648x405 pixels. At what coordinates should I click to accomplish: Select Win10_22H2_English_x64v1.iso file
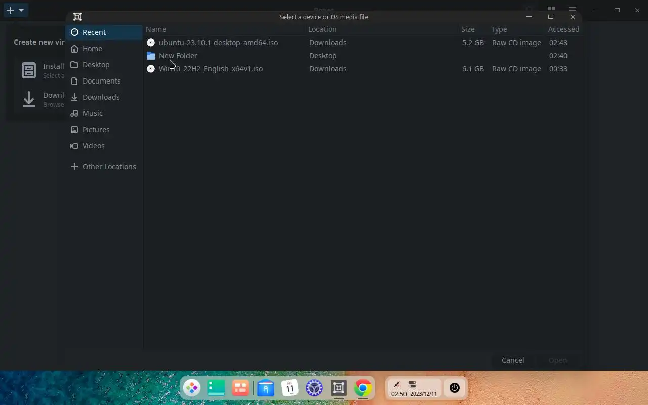[x=362, y=69]
